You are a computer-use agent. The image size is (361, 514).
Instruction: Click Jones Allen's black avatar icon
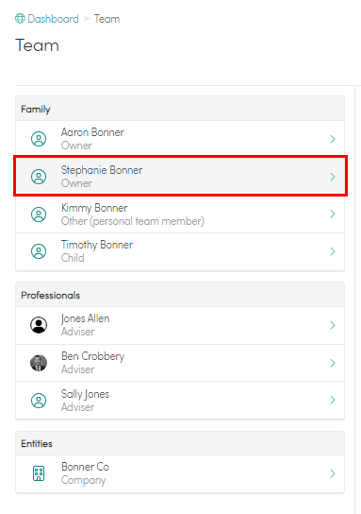point(39,325)
